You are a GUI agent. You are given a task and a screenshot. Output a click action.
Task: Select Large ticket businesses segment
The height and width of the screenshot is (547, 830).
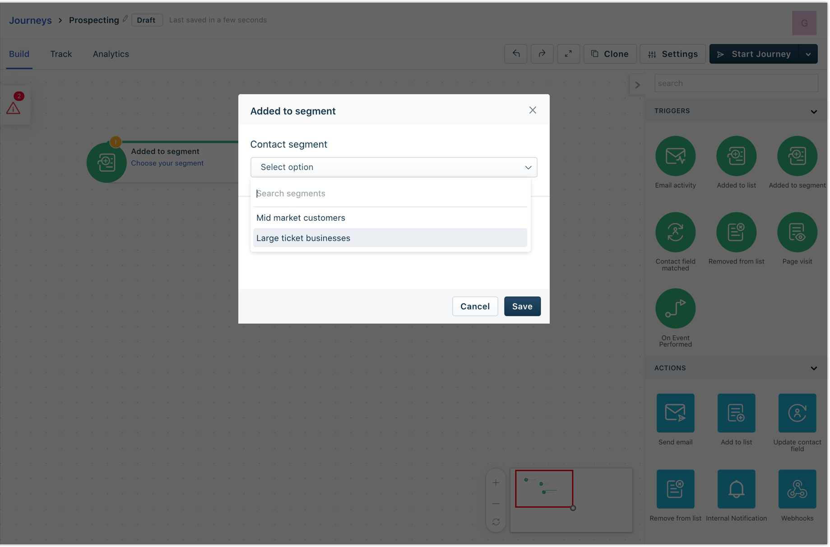pyautogui.click(x=390, y=238)
